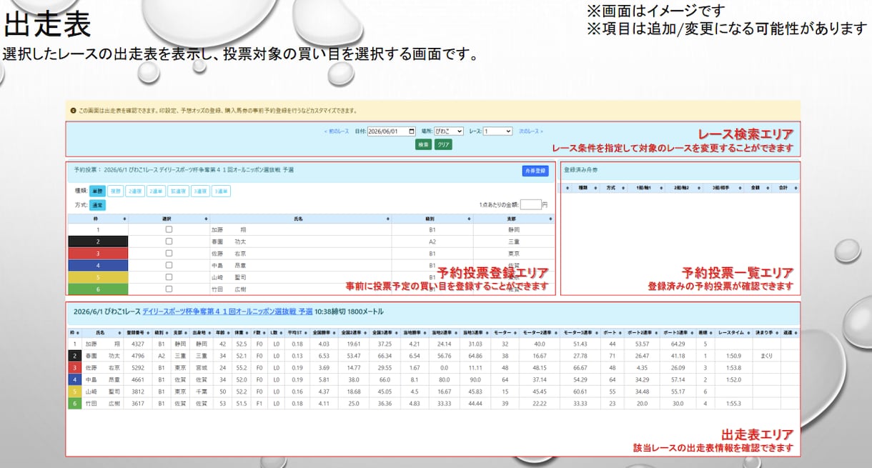Click the クリア button
Screen dimensions: 872x468
coord(444,144)
